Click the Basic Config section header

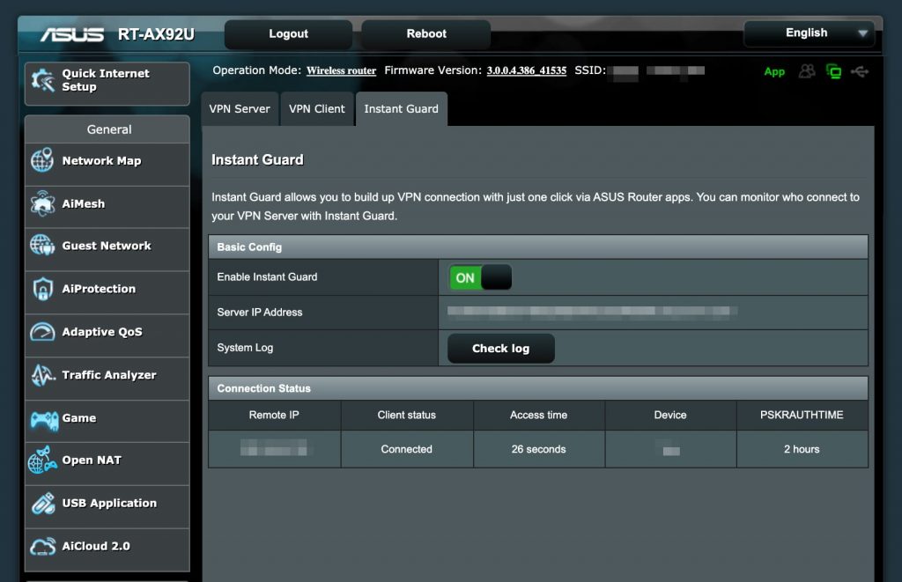pos(538,247)
